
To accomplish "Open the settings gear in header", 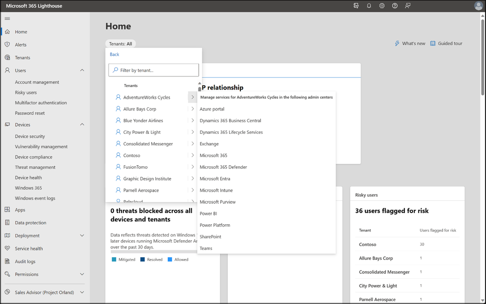I will tap(382, 6).
